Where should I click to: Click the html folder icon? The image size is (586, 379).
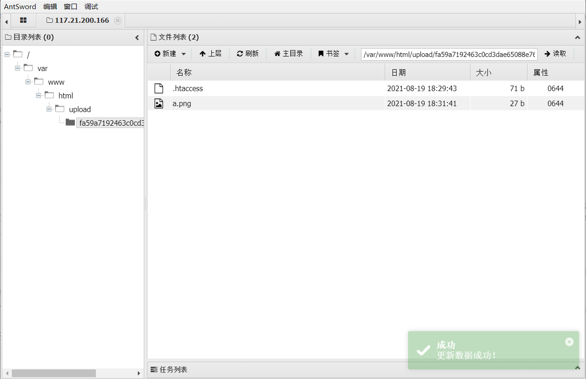click(49, 95)
